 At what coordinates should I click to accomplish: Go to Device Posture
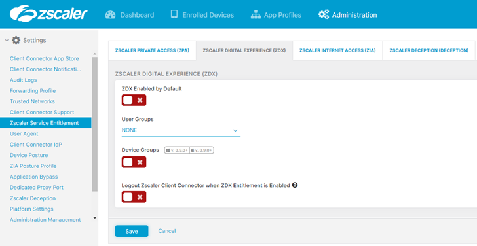(29, 155)
